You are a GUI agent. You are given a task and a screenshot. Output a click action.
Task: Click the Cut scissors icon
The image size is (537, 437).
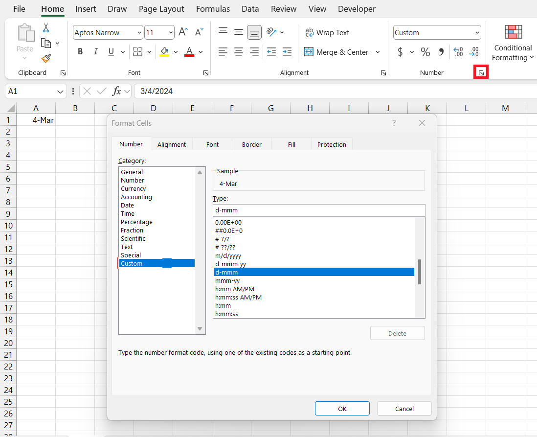click(46, 27)
